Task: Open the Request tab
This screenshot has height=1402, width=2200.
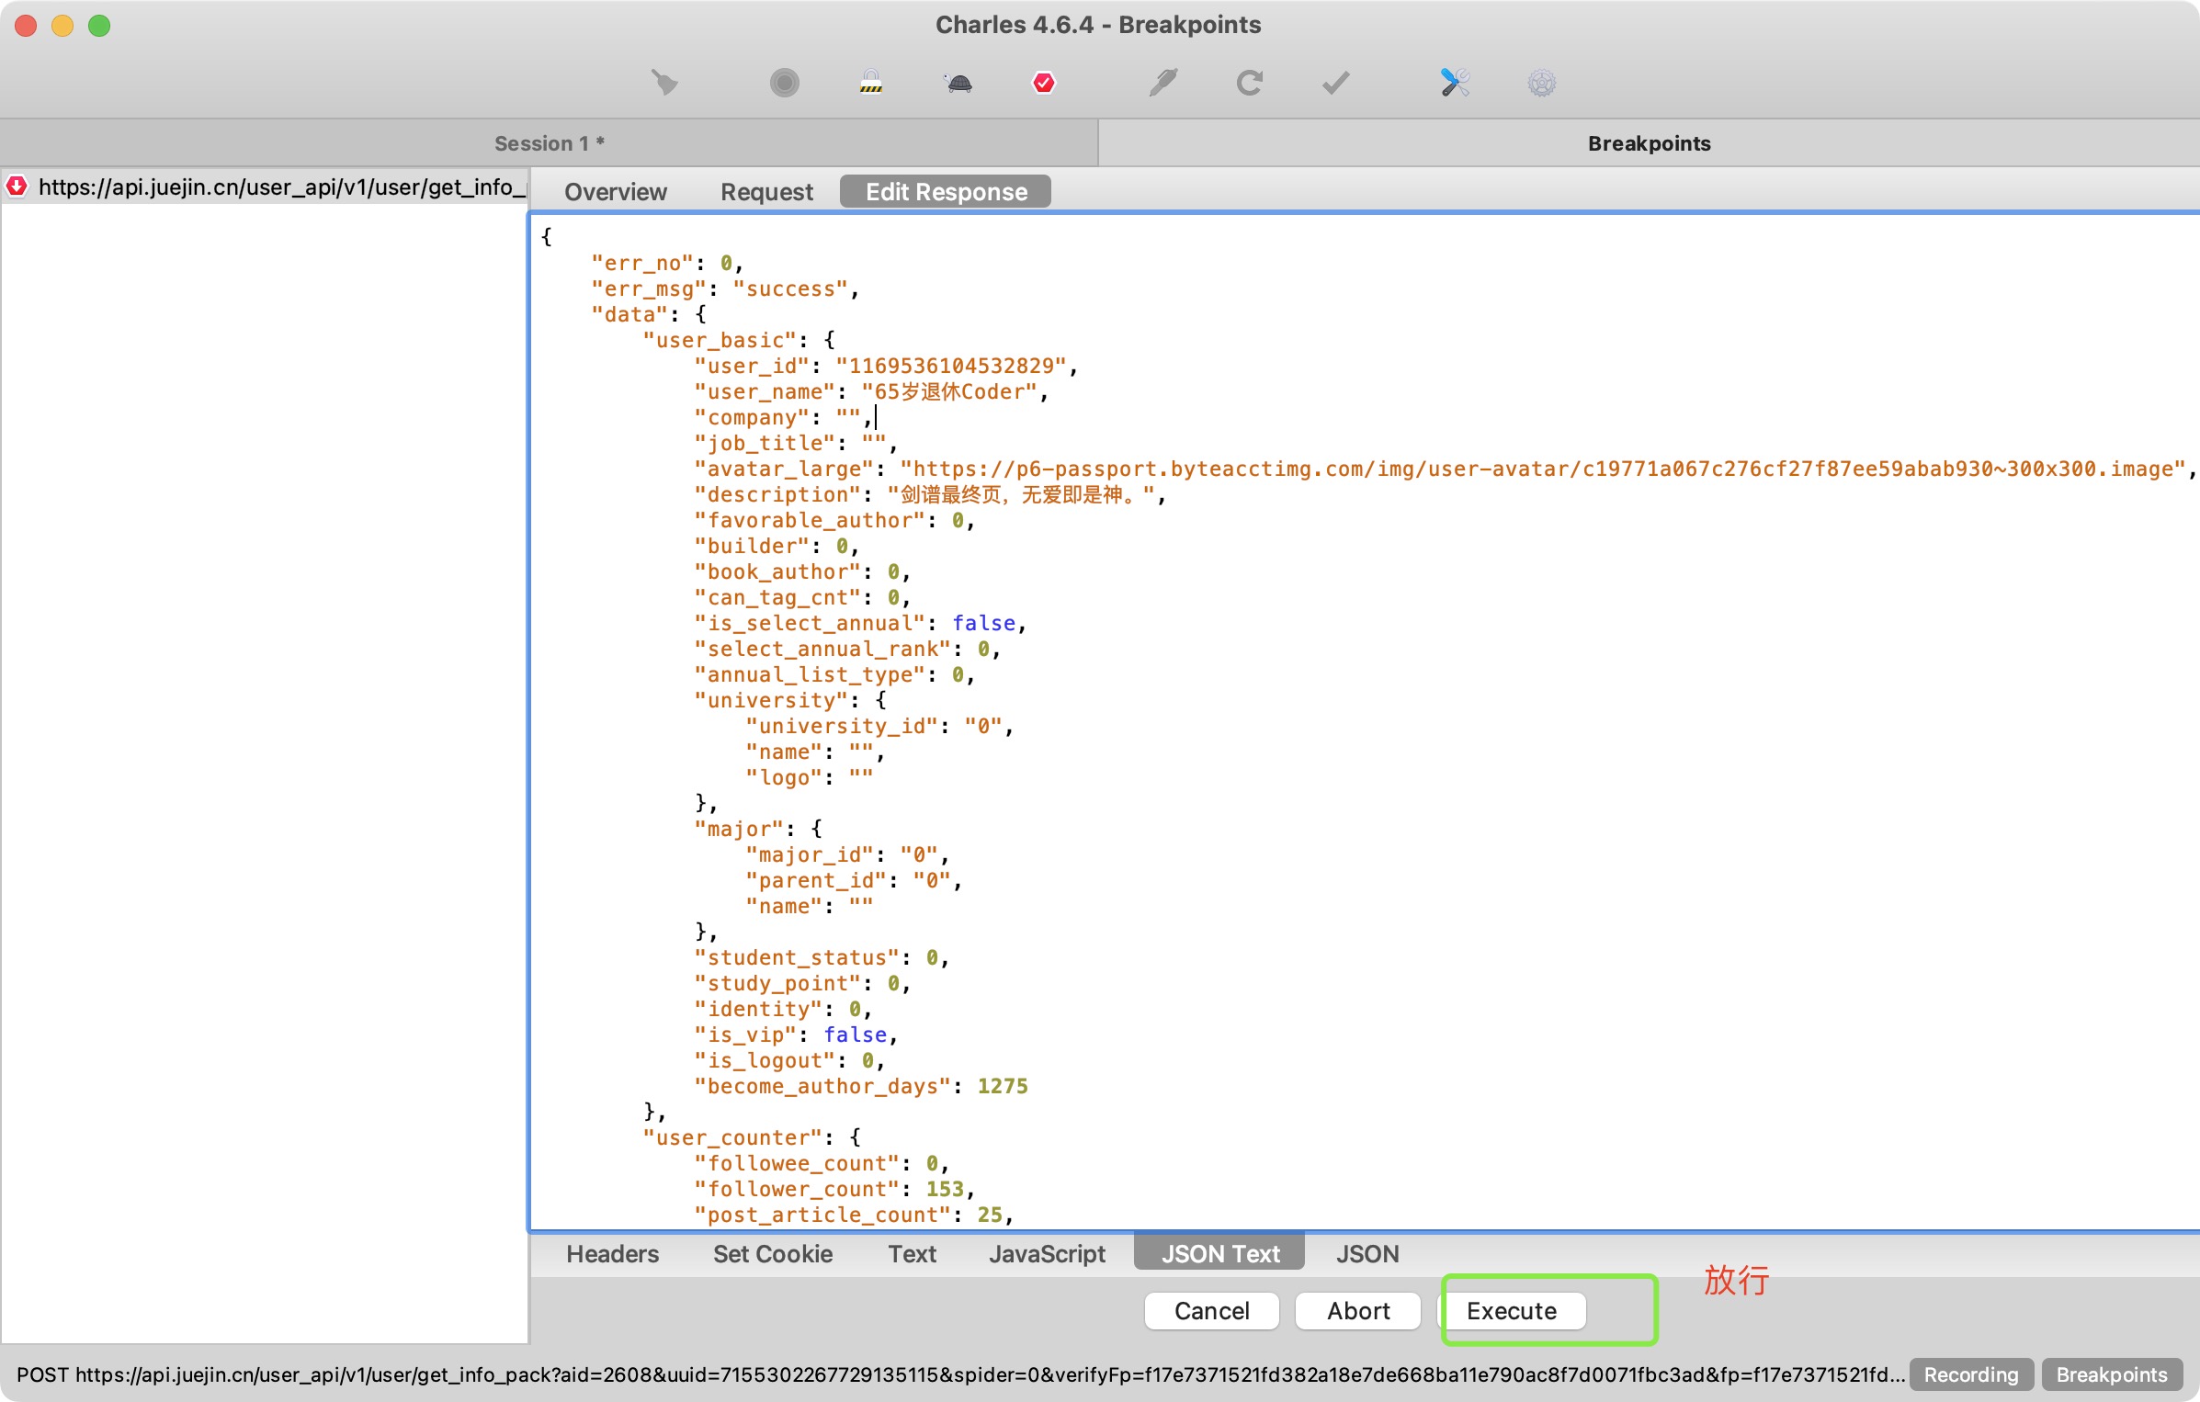Action: click(x=766, y=192)
